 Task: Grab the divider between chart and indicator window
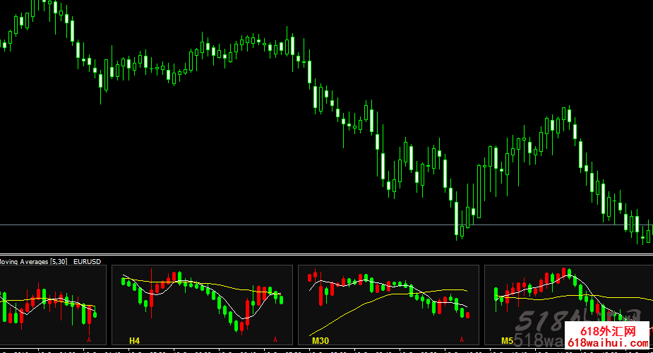[326, 253]
